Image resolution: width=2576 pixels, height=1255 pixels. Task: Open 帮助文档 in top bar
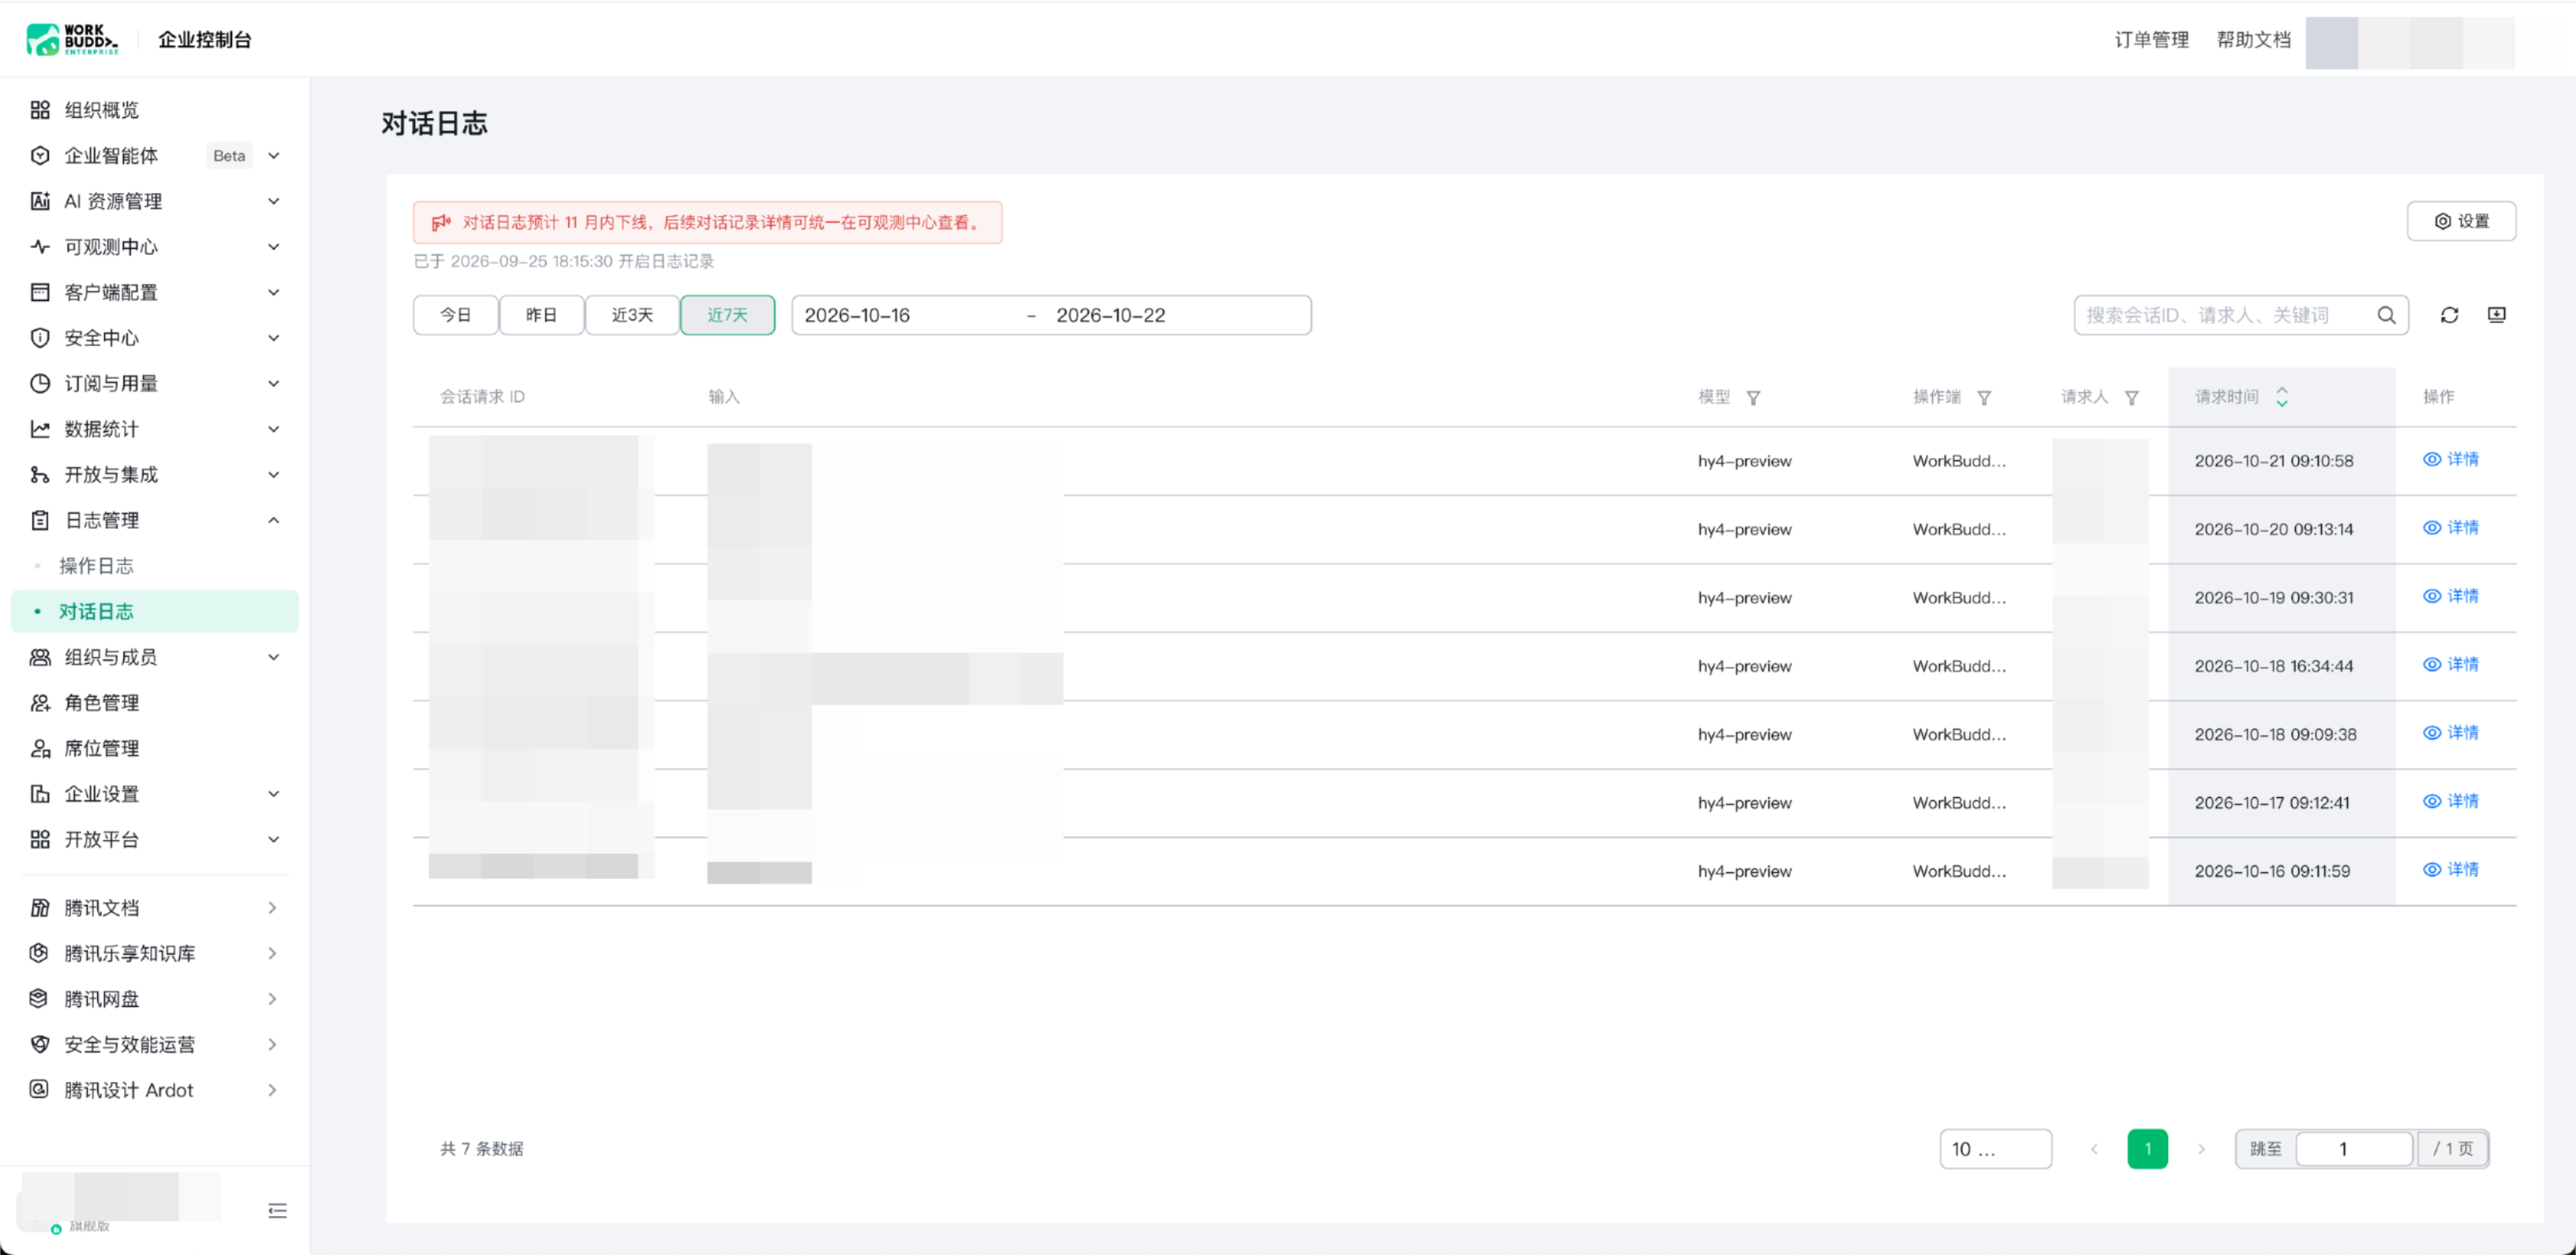[x=2253, y=39]
